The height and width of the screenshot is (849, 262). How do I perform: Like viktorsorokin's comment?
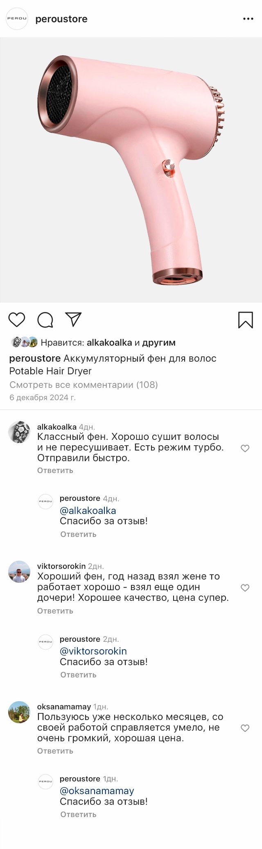[245, 588]
